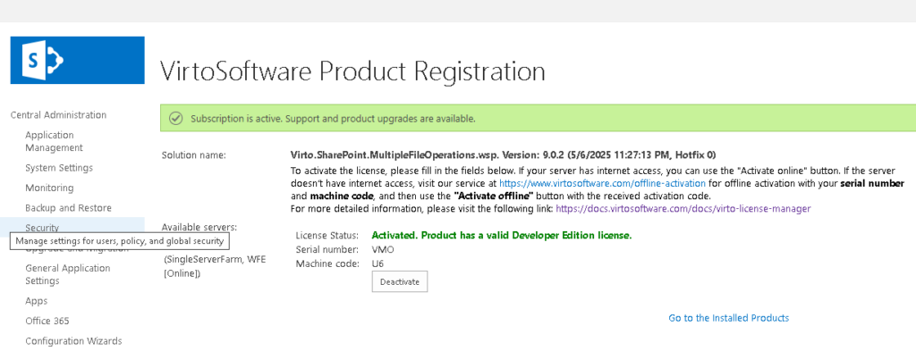Open Application Management in sidebar
The height and width of the screenshot is (351, 916).
(x=55, y=141)
